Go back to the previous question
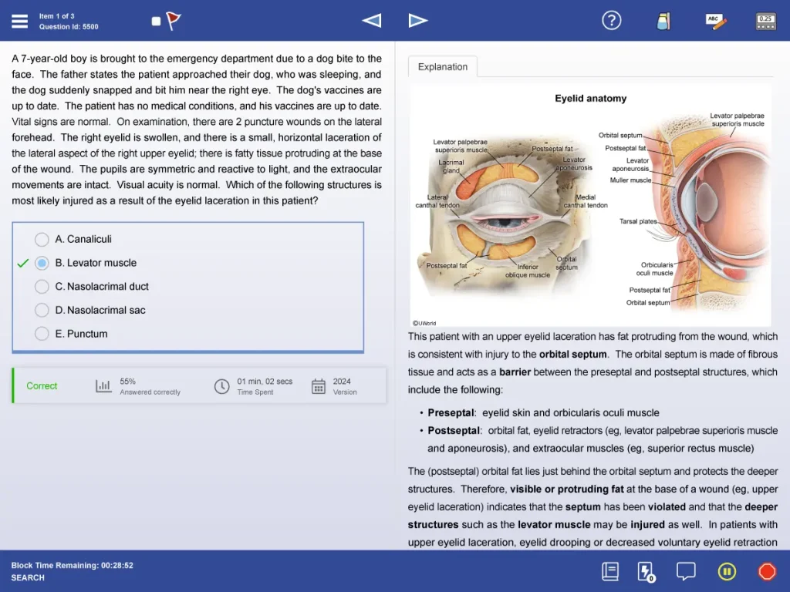Viewport: 790px width, 592px height. click(x=371, y=20)
